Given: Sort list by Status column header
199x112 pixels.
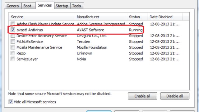Looking at the screenshot, I should click(x=137, y=17).
